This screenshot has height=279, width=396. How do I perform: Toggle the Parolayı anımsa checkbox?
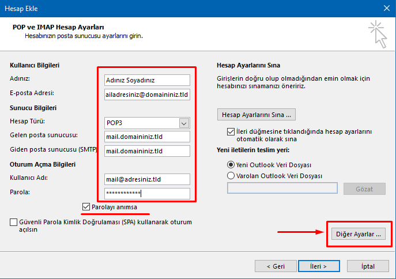(x=86, y=207)
